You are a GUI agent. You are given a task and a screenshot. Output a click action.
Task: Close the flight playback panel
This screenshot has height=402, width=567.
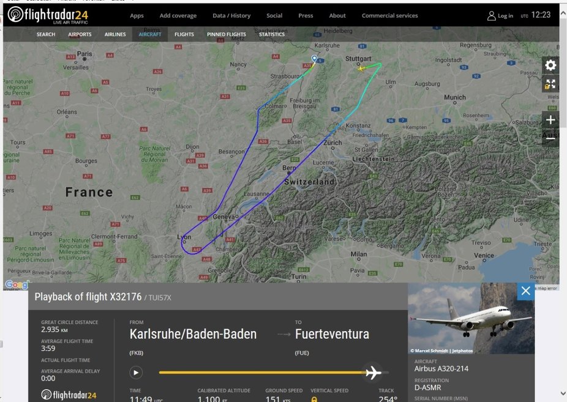526,291
